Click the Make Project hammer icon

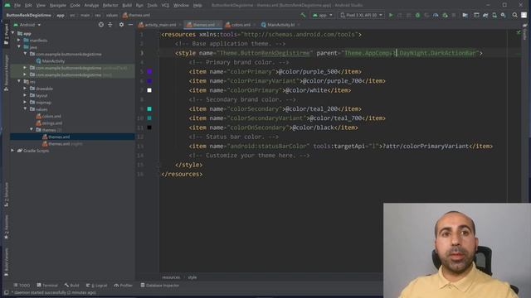303,15
